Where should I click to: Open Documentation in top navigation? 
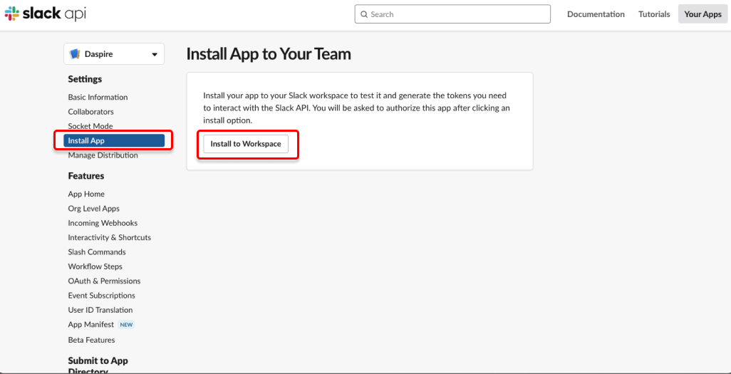(x=596, y=14)
